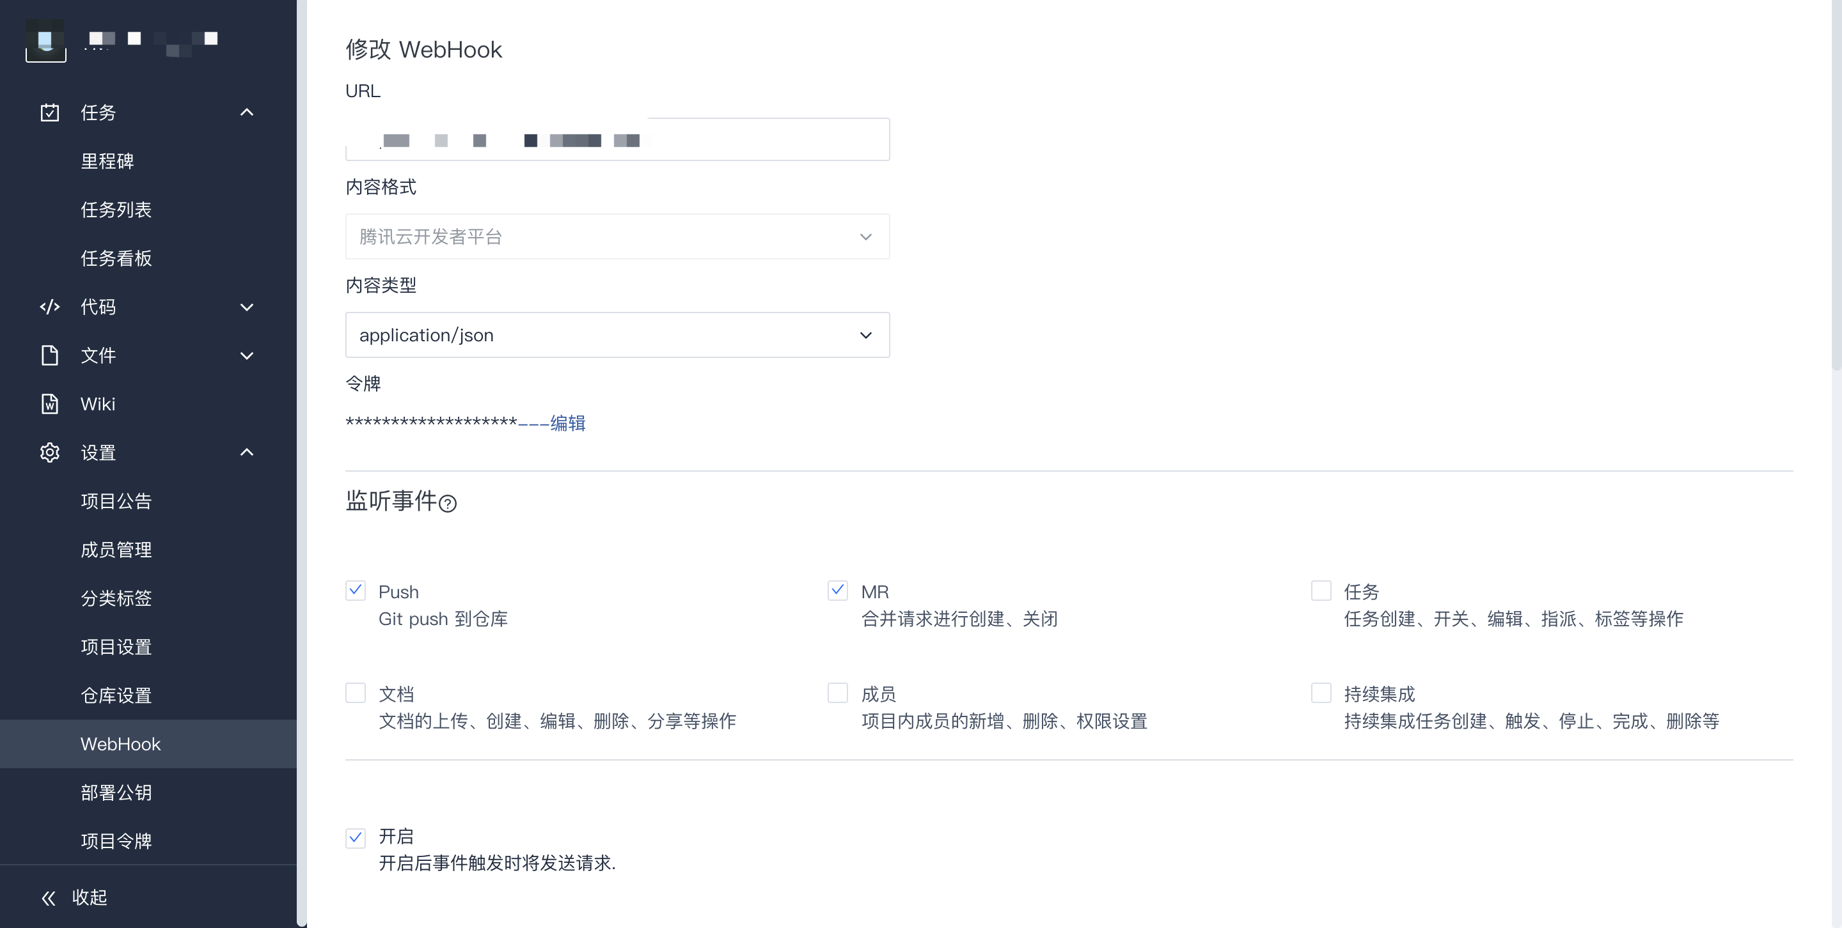1842x928 pixels.
Task: Open 任务看板 from the sidebar
Action: click(116, 258)
